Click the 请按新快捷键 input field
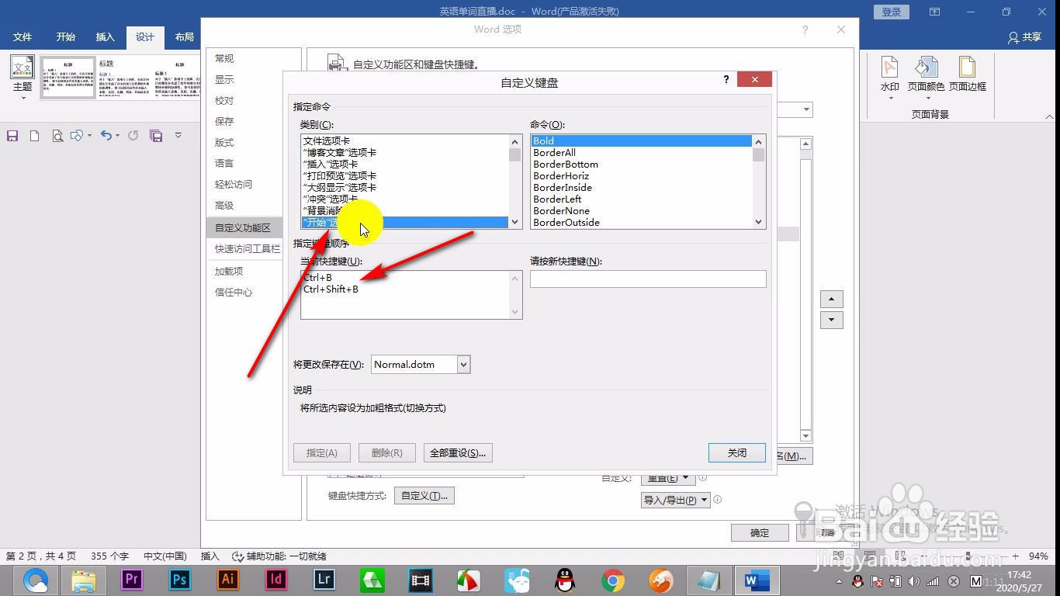Screen dimensions: 1060x596 tap(648, 279)
